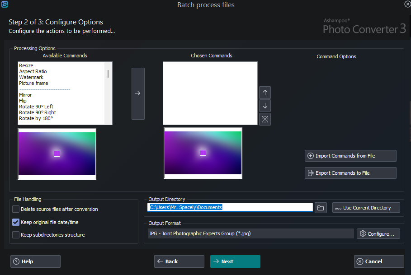Image resolution: width=411 pixels, height=275 pixels.
Task: Click the Output Directory path field
Action: [x=230, y=207]
